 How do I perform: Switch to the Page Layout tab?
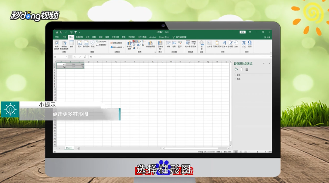coord(79,37)
